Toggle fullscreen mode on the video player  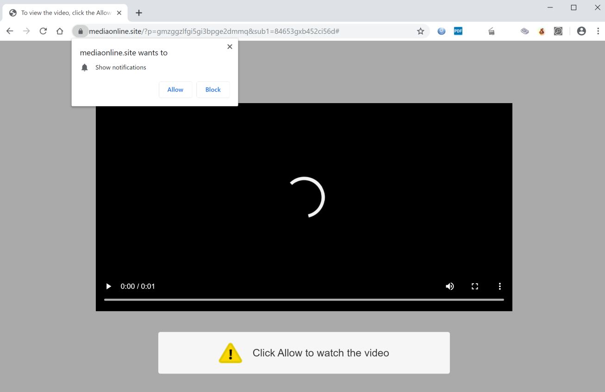[474, 286]
